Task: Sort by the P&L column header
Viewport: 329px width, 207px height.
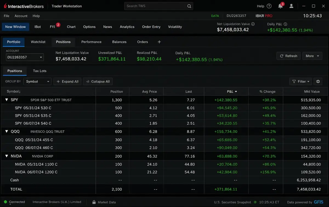Action: click(232, 91)
